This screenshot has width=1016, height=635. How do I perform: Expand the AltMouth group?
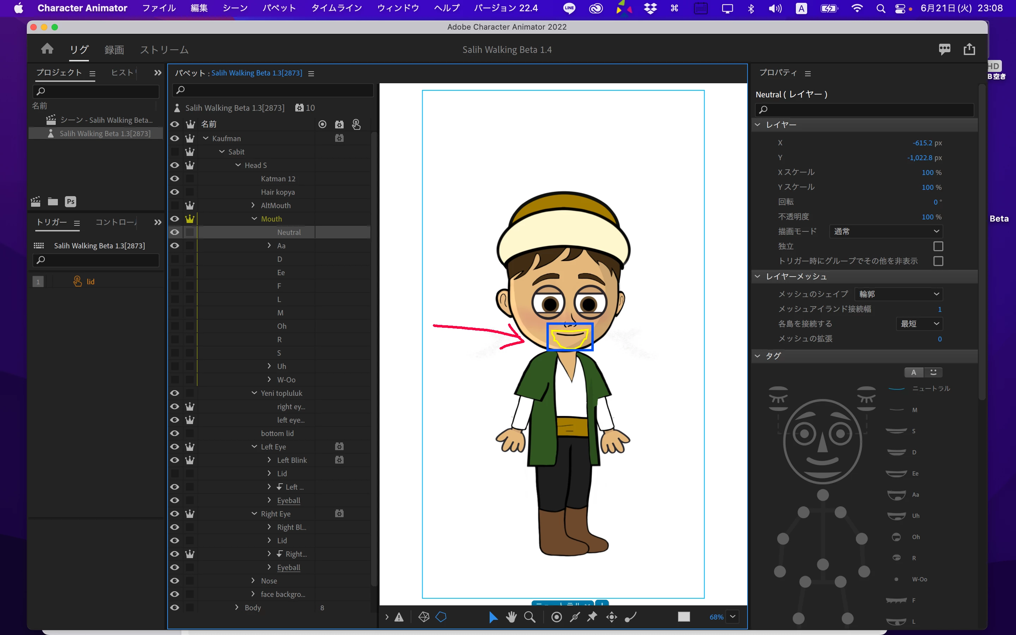(253, 205)
